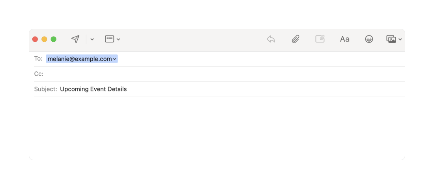
Task: Click the header fields list icon
Action: click(110, 39)
